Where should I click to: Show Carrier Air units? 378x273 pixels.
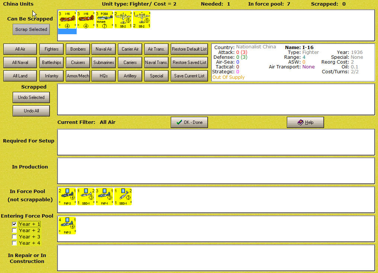pos(130,49)
